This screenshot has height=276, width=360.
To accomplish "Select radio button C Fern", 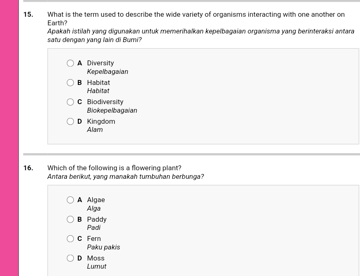I will (70, 239).
